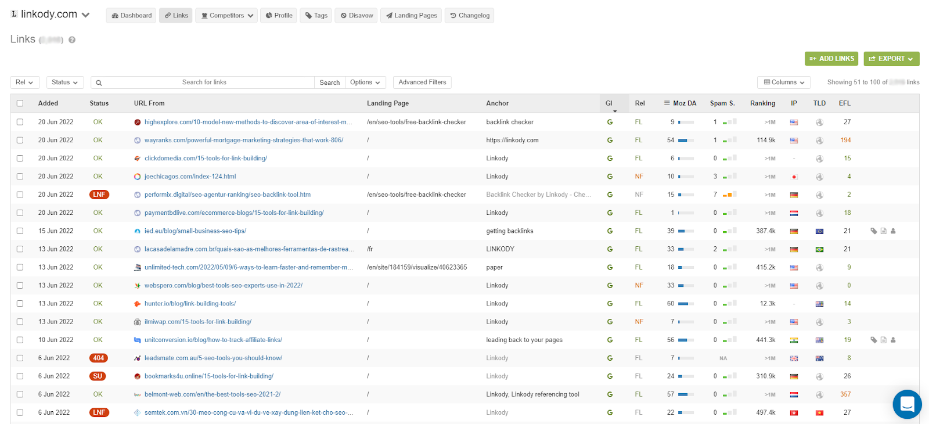Open the Status filter dropdown
The height and width of the screenshot is (424, 929).
(64, 82)
